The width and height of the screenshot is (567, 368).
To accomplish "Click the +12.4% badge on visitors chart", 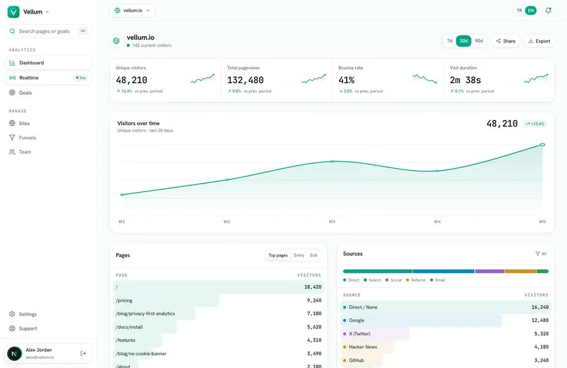I will click(535, 124).
